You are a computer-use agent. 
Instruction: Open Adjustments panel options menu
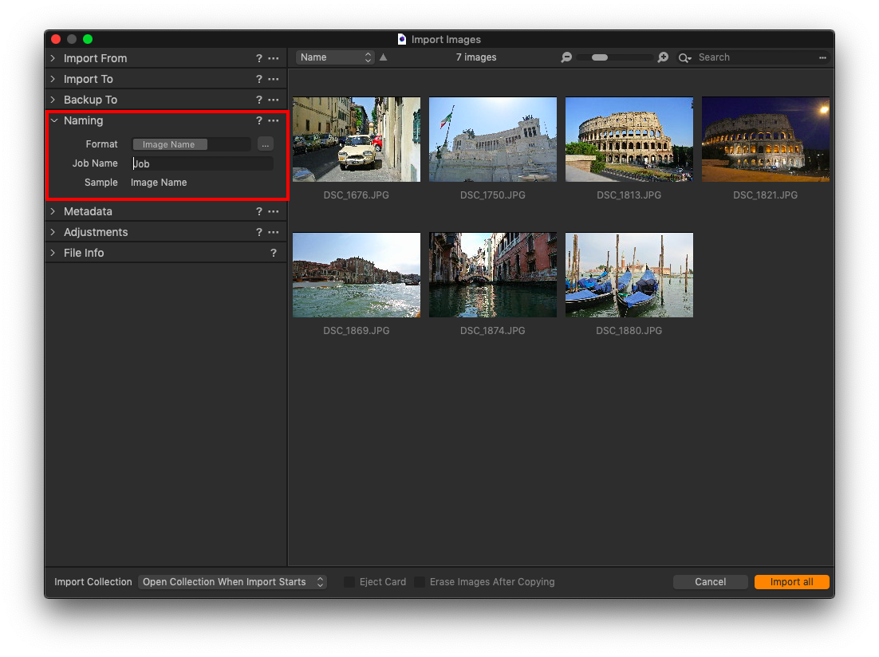pos(274,232)
